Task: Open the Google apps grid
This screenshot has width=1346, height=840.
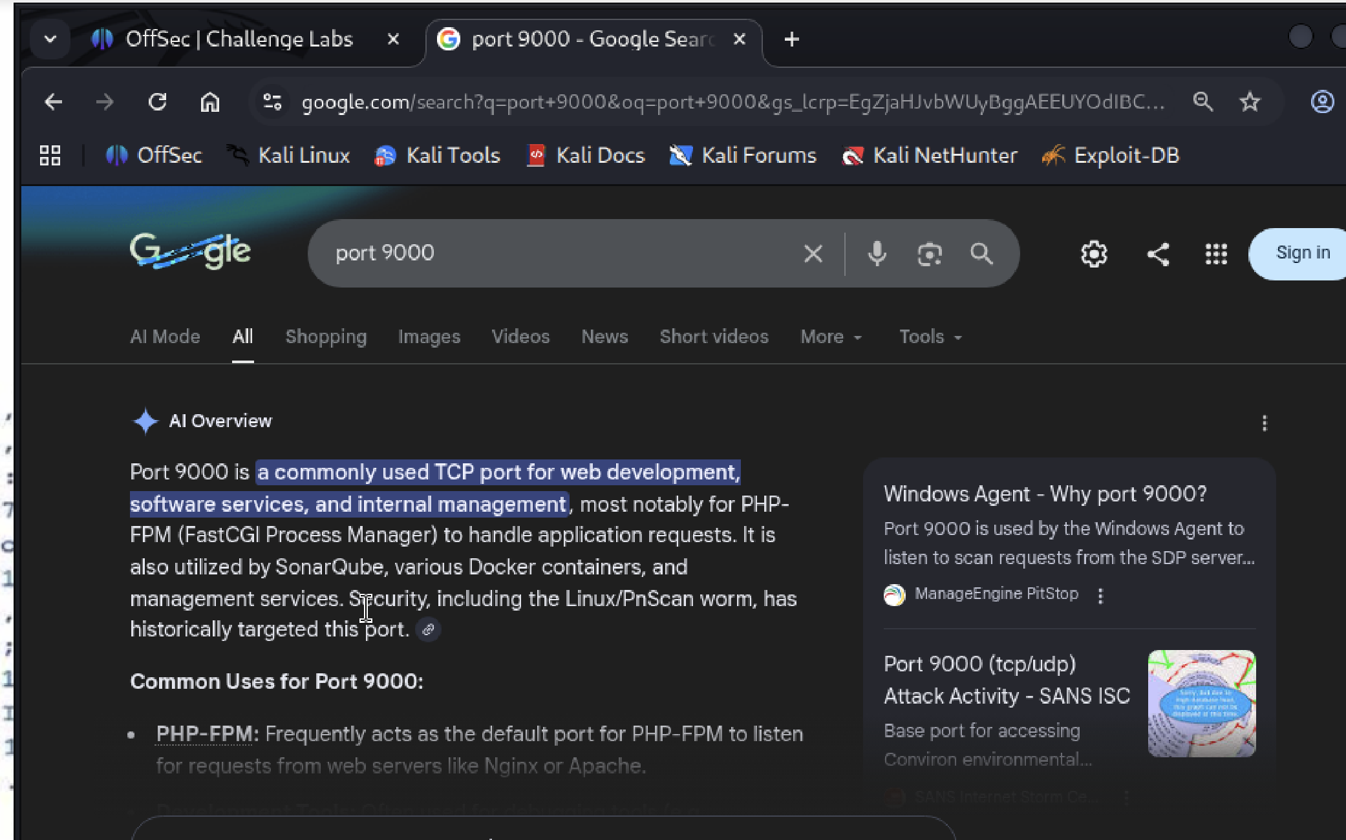Action: 1216,253
